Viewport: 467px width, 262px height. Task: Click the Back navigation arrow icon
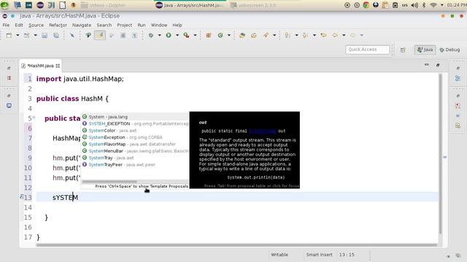click(x=335, y=36)
